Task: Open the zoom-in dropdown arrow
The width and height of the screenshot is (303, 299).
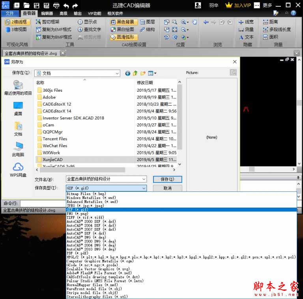Action: click(x=188, y=22)
